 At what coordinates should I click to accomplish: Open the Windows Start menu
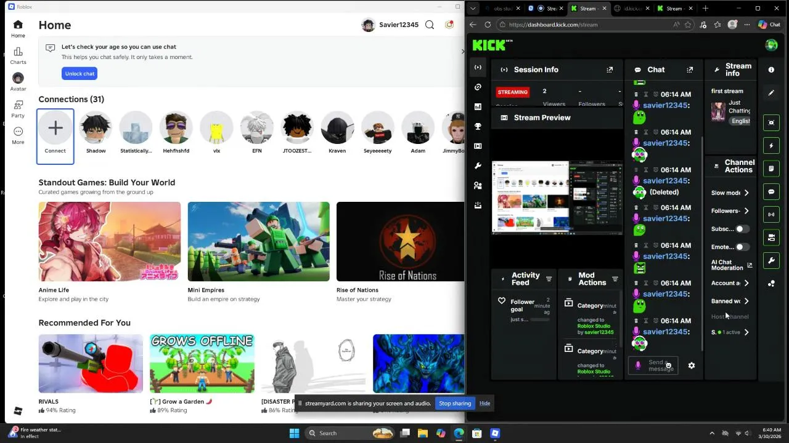tap(294, 433)
